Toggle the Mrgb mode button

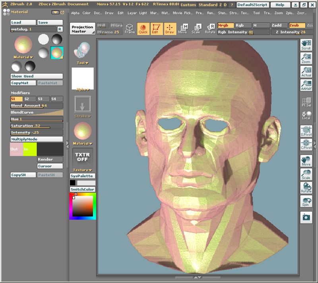click(225, 25)
